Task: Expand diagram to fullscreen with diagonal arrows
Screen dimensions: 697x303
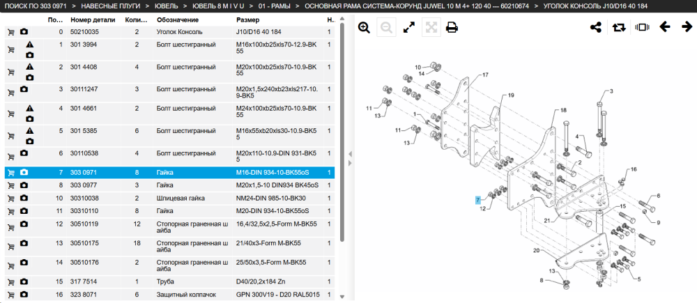Action: pos(408,28)
